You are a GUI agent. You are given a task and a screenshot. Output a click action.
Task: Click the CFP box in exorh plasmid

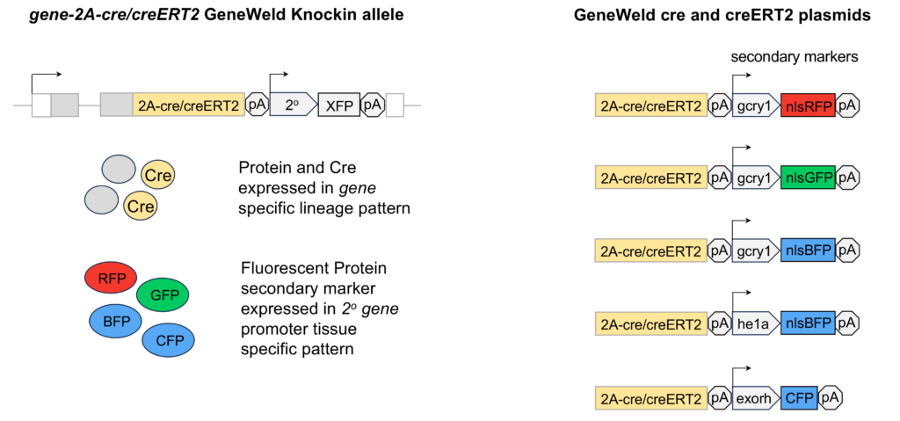799,397
